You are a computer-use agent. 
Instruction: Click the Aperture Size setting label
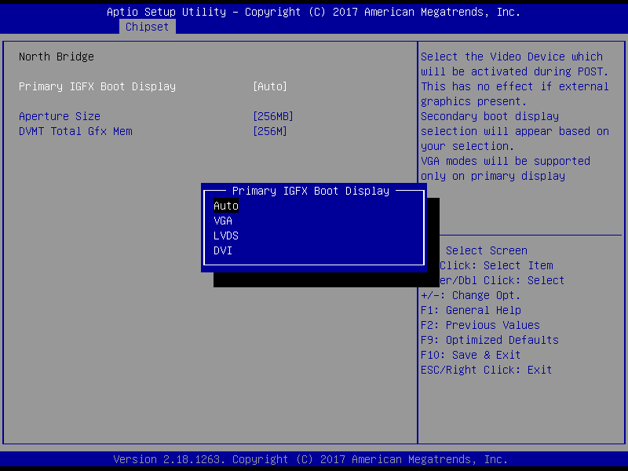(60, 116)
